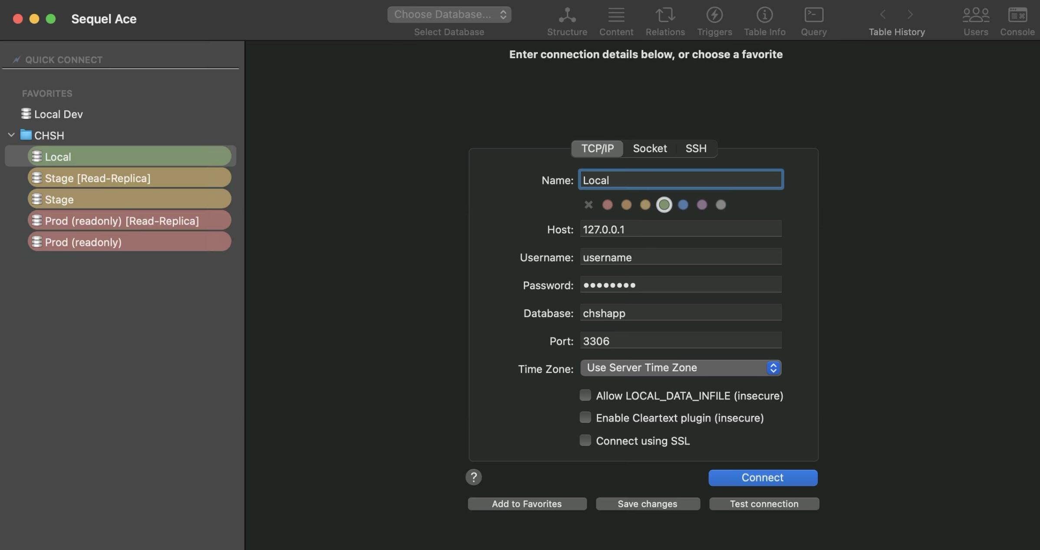Collapse the CHSH favorites folder

11,135
